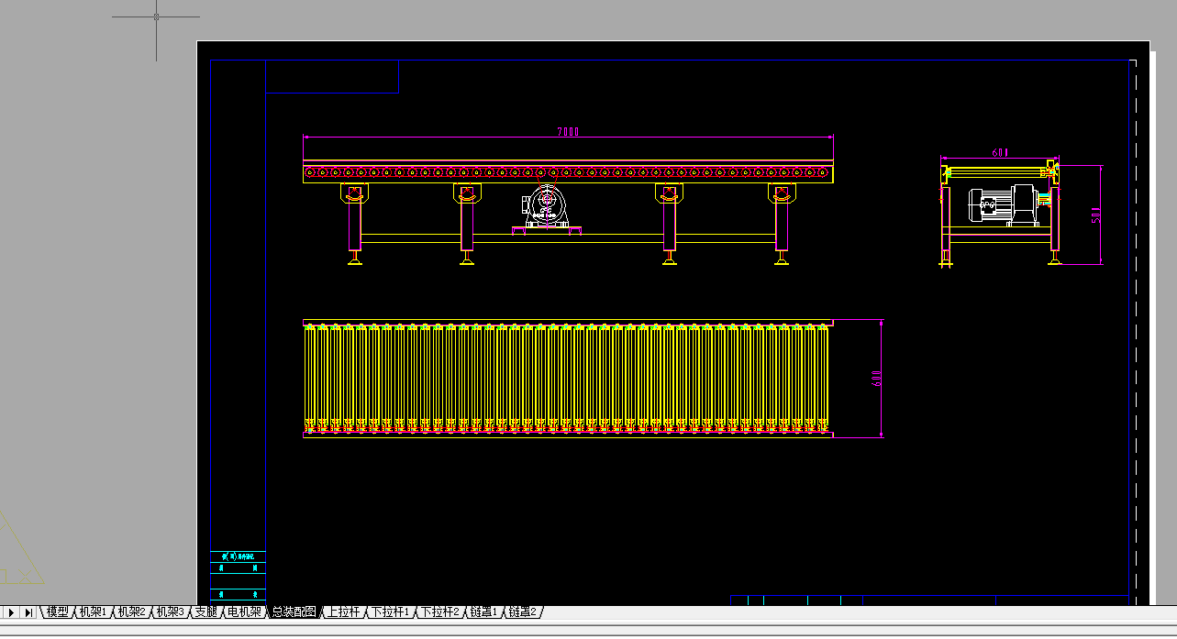Click the motor in the side view
This screenshot has height=639, width=1177.
pyautogui.click(x=1004, y=204)
